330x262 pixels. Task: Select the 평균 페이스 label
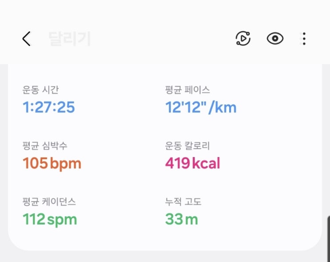click(187, 90)
